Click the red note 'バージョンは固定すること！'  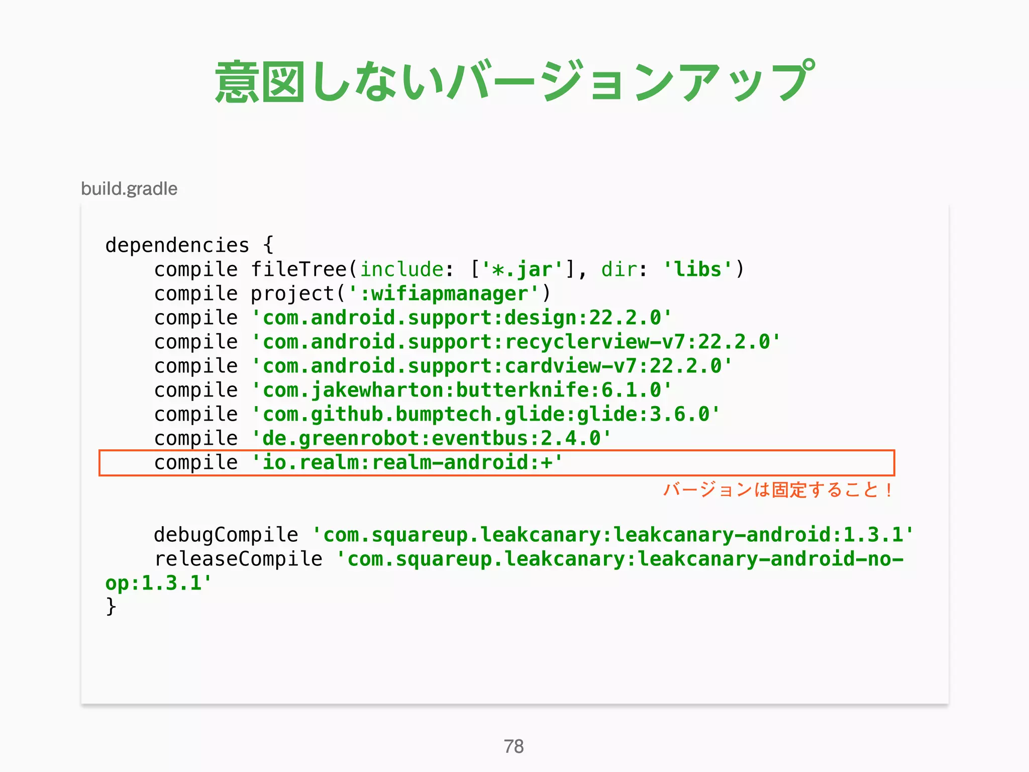coord(778,490)
